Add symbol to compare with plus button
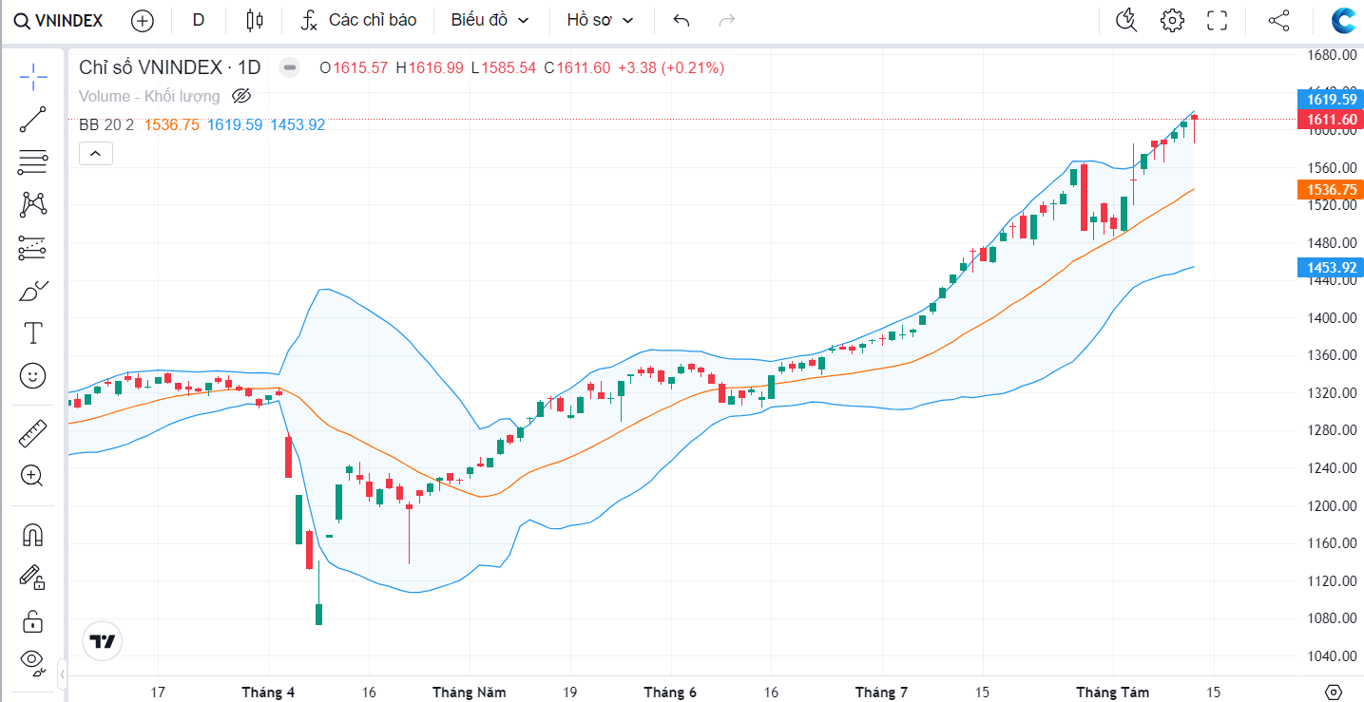The height and width of the screenshot is (702, 1364). [143, 20]
